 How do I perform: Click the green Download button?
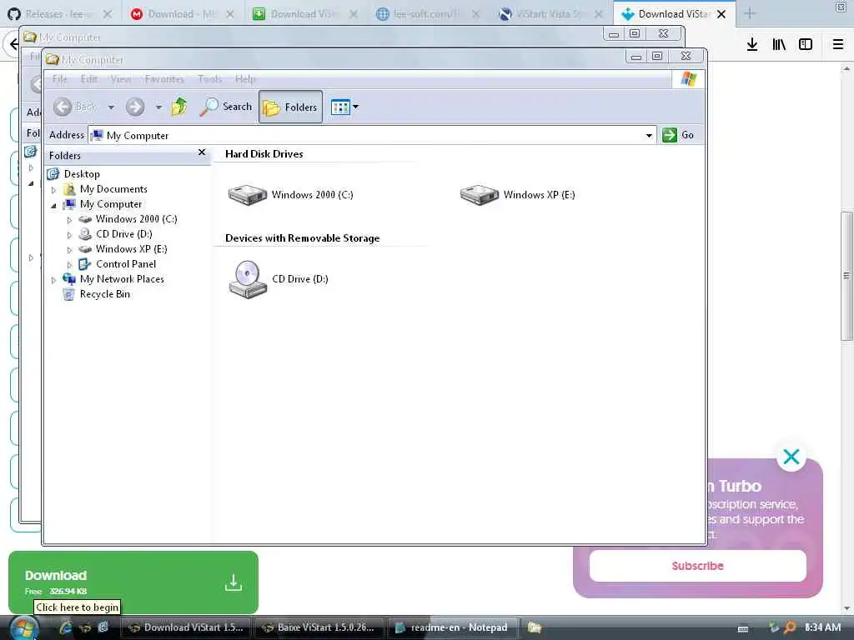[133, 582]
